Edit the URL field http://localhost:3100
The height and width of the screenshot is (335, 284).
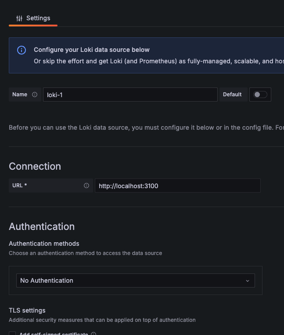coord(177,186)
